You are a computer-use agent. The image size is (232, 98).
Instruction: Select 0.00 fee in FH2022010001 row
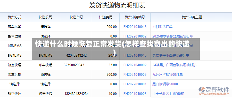pyautogui.click(x=106, y=84)
